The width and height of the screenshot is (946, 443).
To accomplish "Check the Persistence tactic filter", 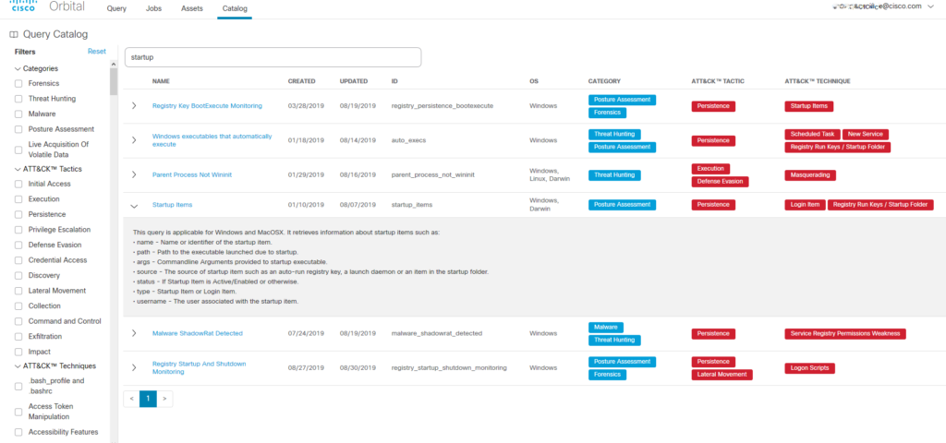I will click(19, 214).
